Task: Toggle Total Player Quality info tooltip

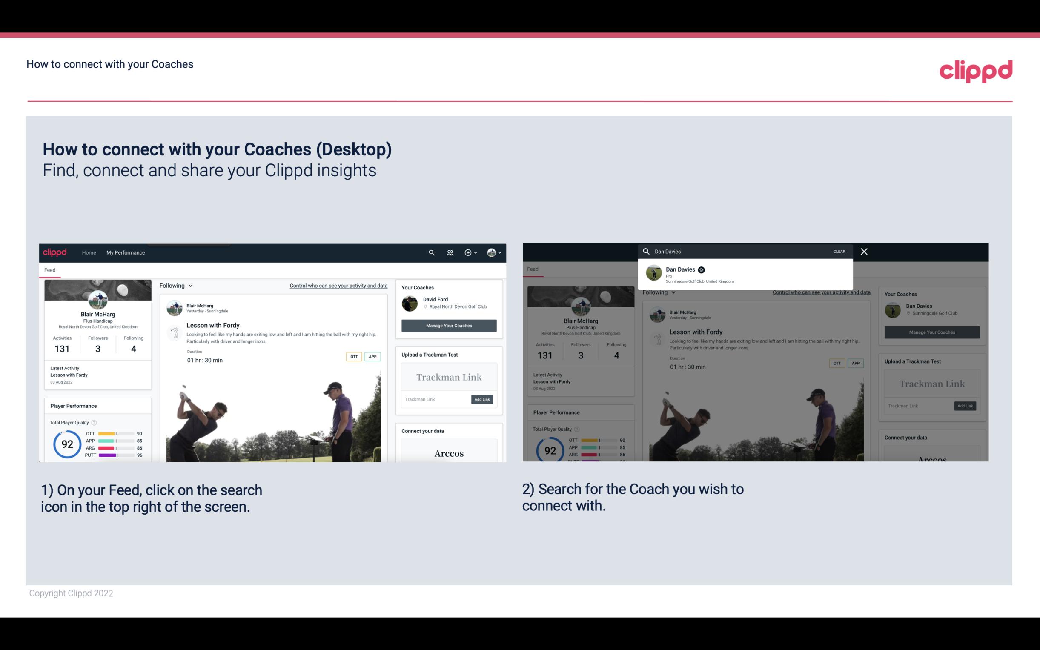Action: [95, 421]
